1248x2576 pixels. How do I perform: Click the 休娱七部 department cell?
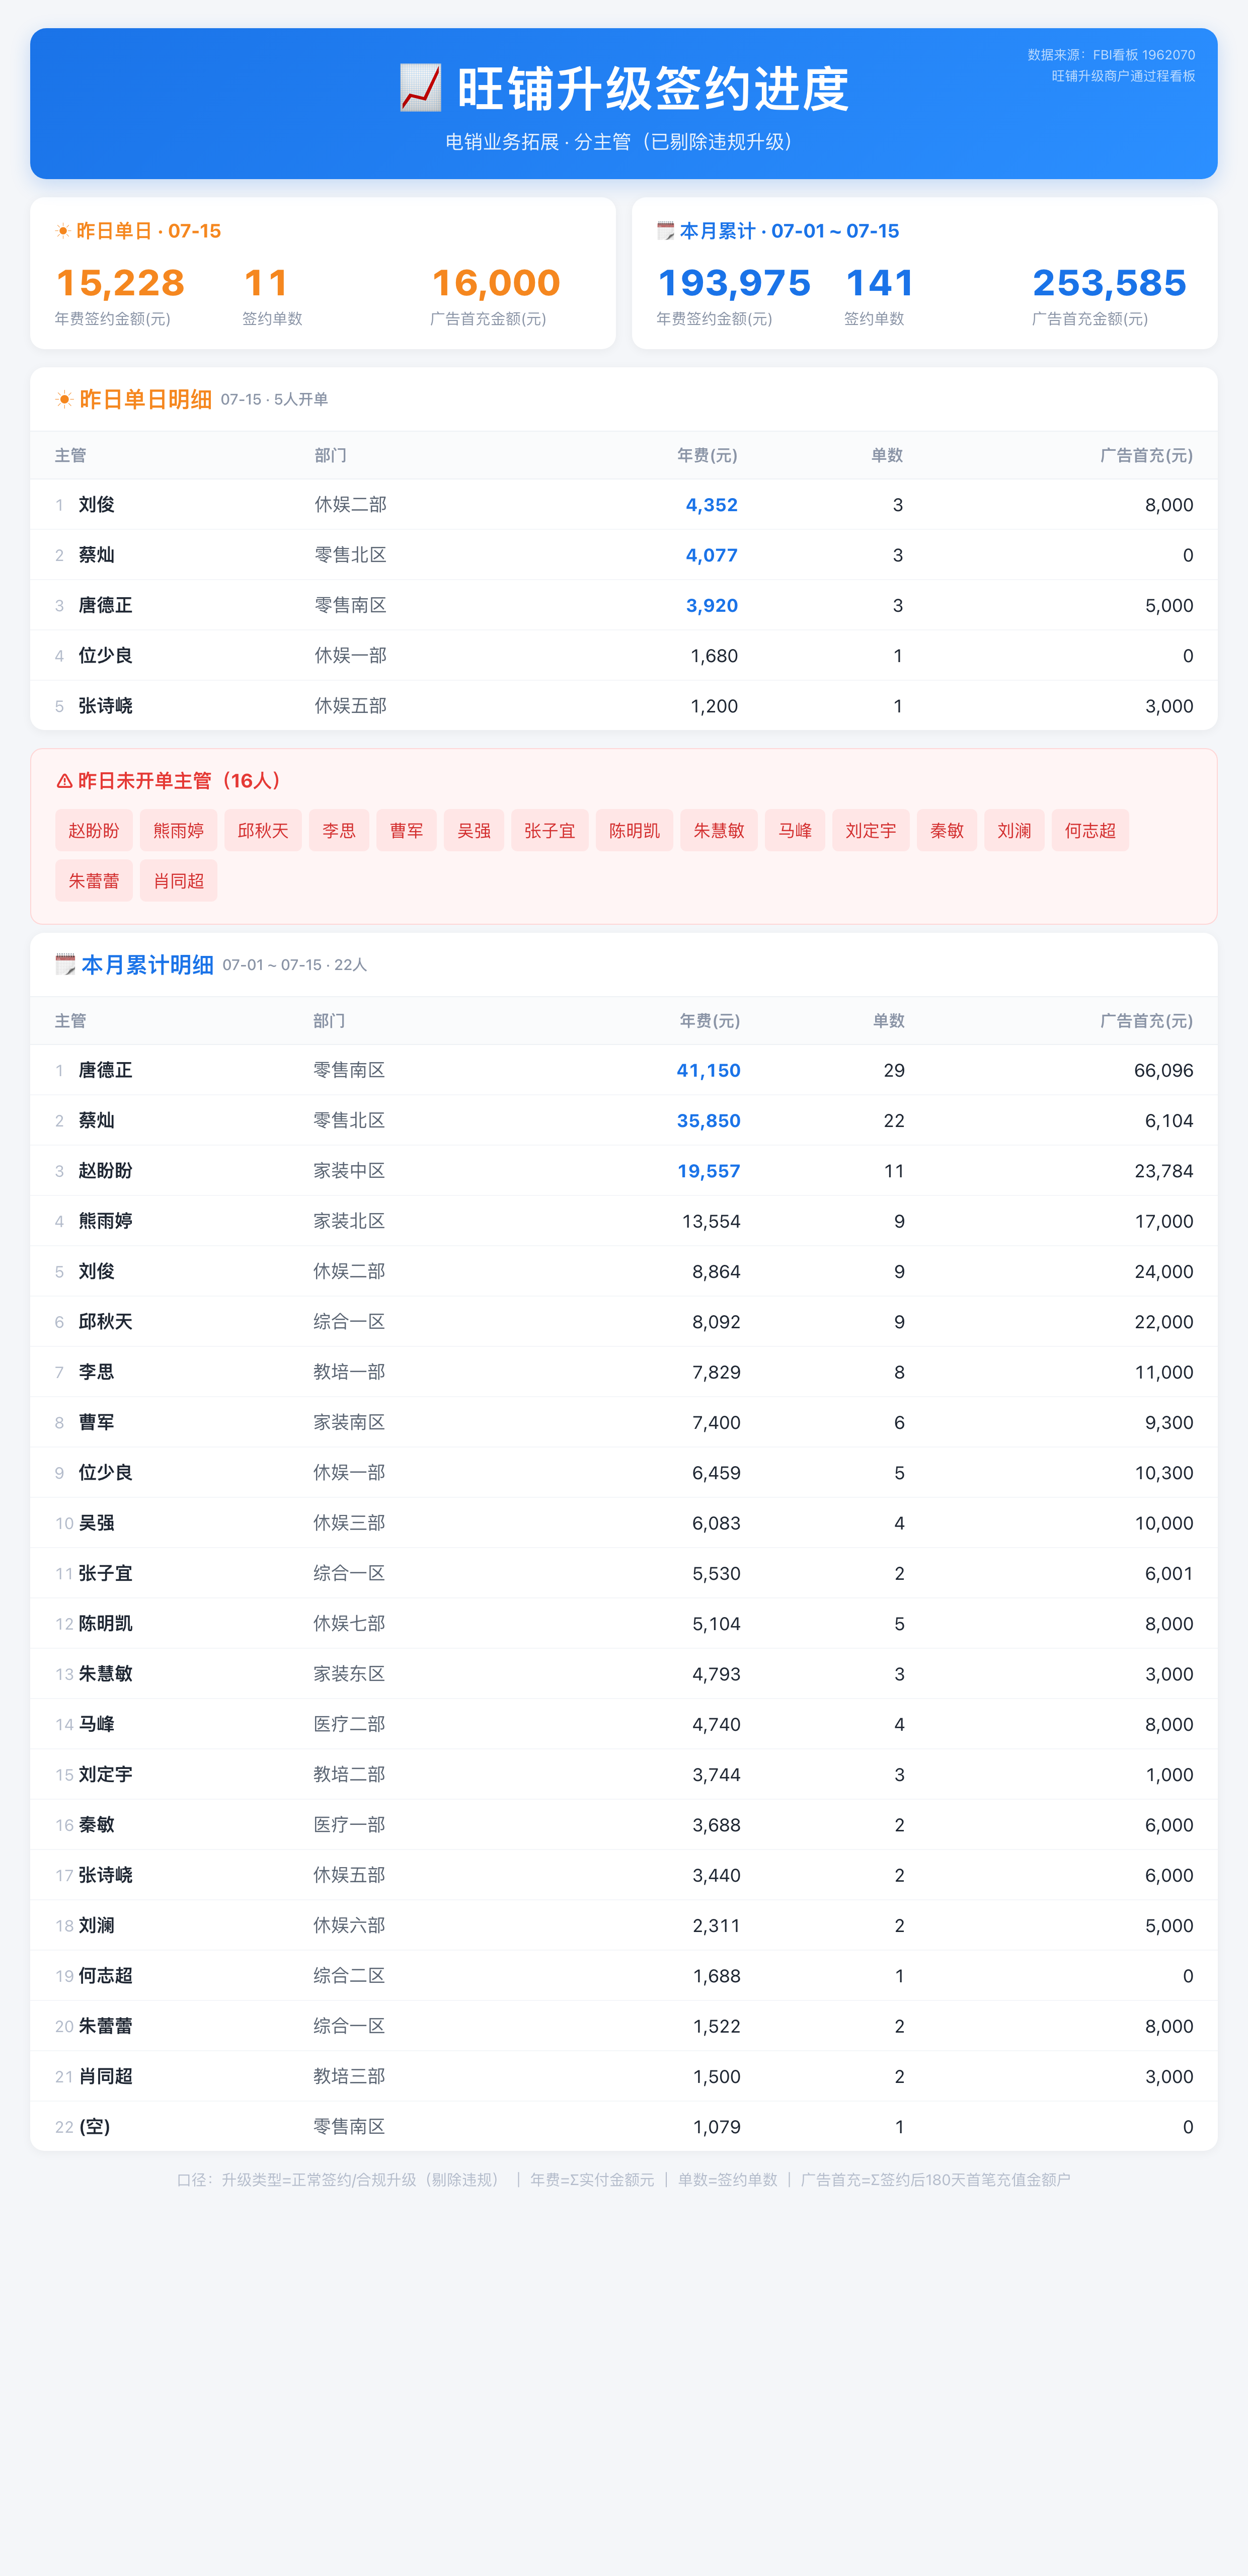click(x=349, y=1624)
